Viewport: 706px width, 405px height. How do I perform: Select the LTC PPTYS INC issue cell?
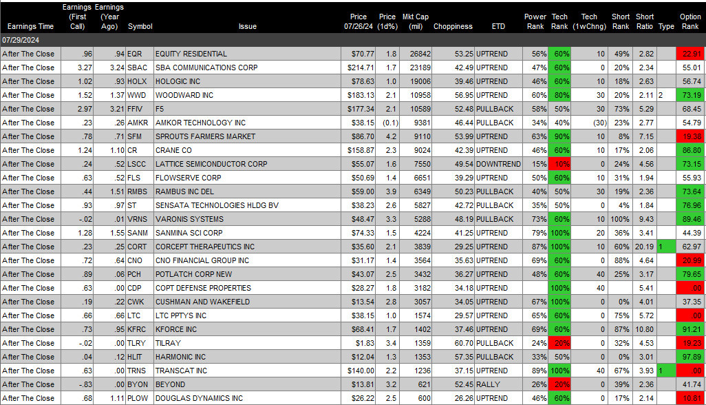[247, 315]
